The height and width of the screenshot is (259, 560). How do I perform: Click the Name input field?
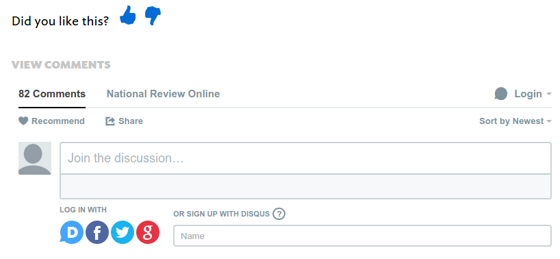click(363, 236)
